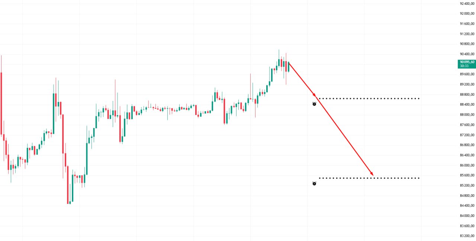Screen dimensions: 476x241
Task: Click the 90 800,00 price axis label
Action: tap(467, 44)
